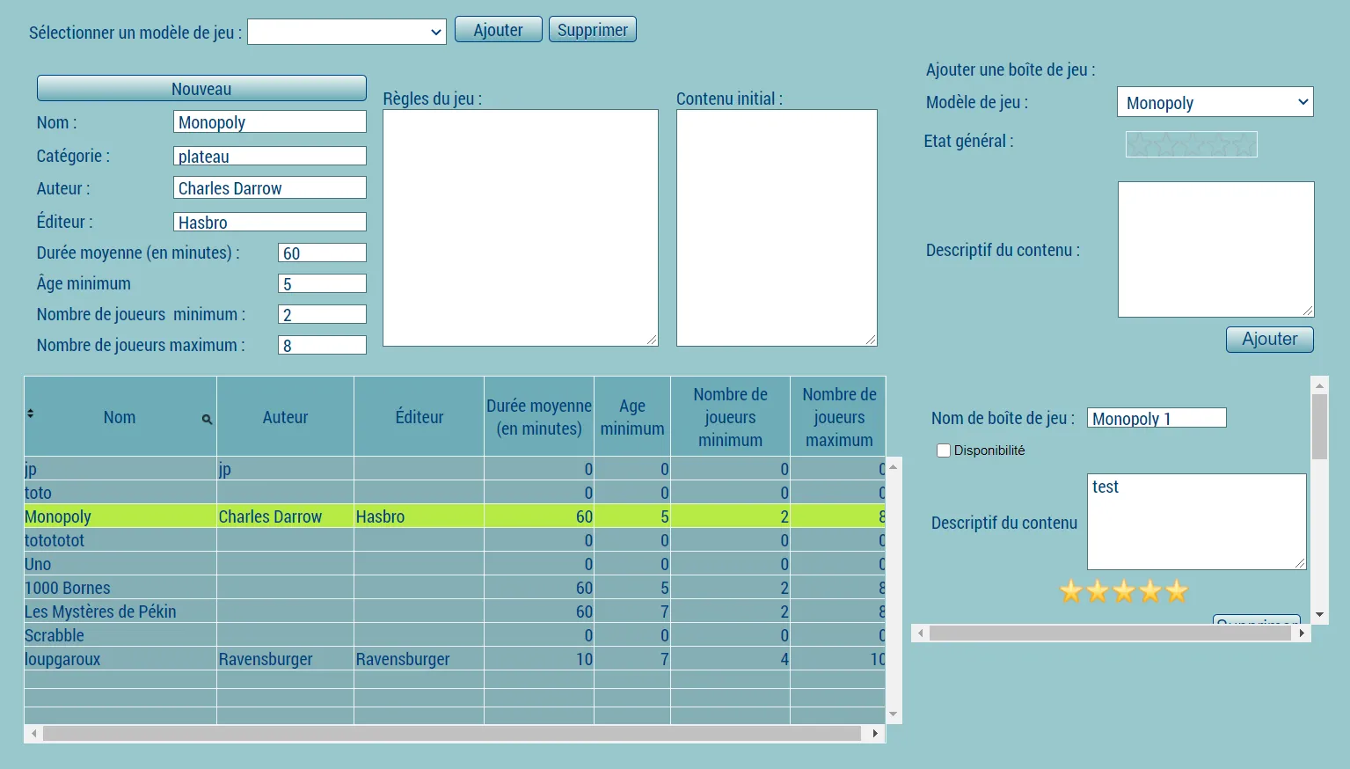Screen dimensions: 1350x769
Task: Click the 'Durée moyenne (en minutes)' column header
Action: [x=539, y=417]
